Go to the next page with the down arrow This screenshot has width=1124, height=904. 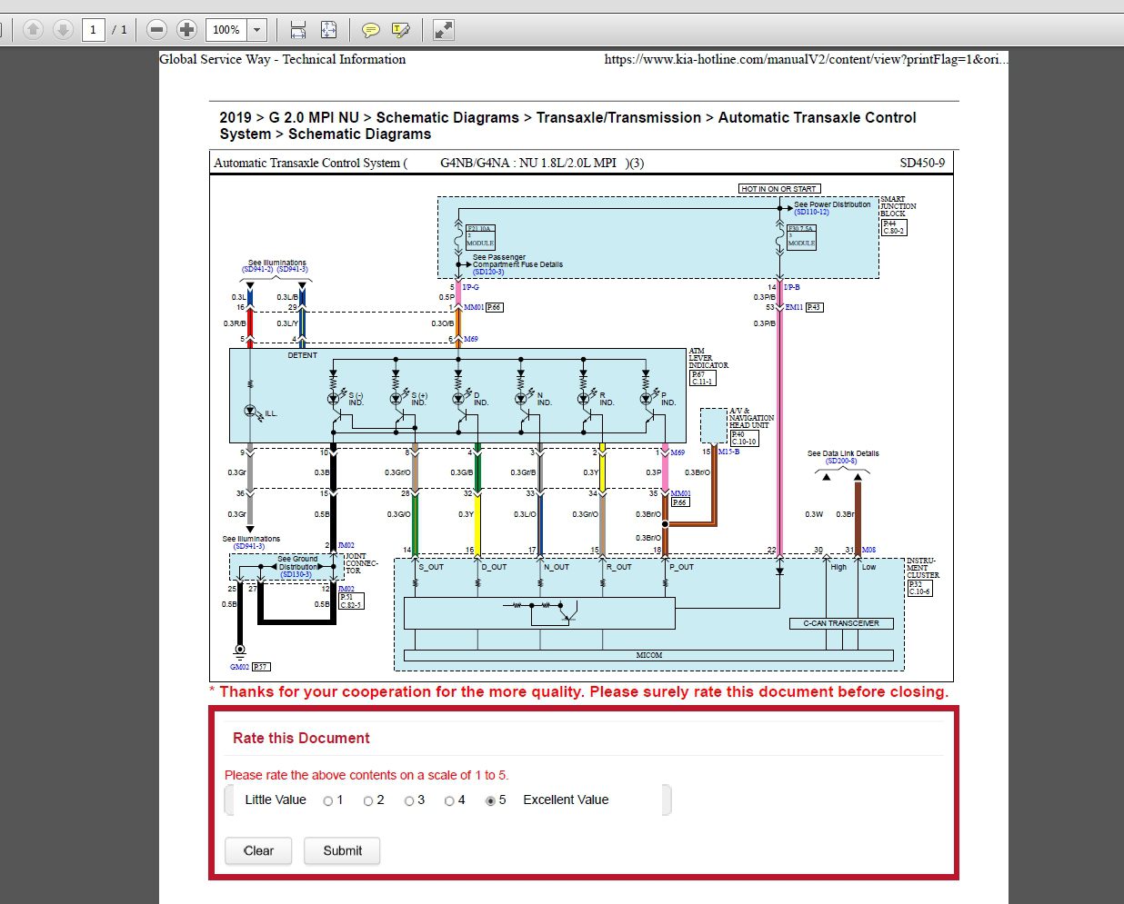coord(63,30)
